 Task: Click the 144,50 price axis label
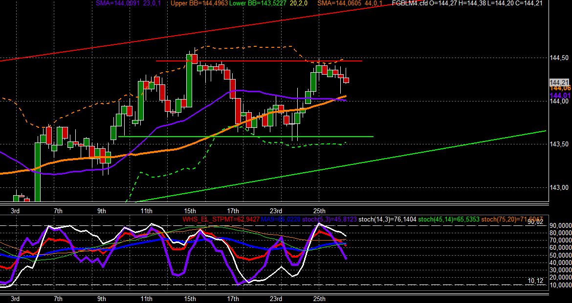(x=559, y=58)
